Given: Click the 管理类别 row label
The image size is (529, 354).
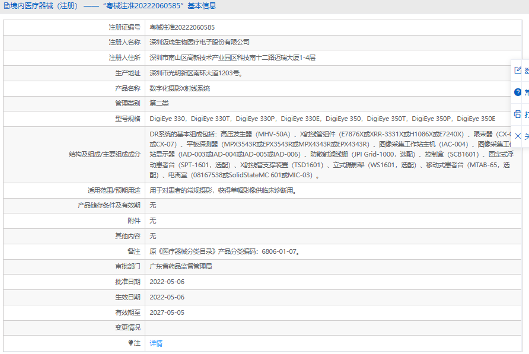Looking at the screenshot, I should pos(128,103).
